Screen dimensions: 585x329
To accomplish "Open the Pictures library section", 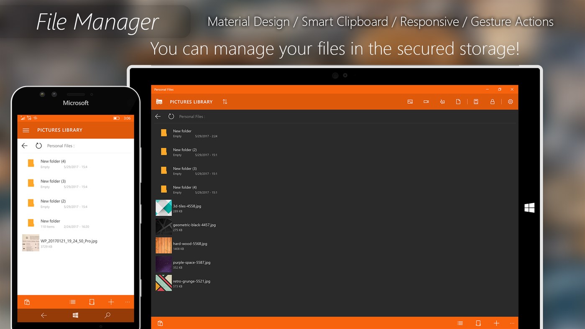I will (x=410, y=102).
